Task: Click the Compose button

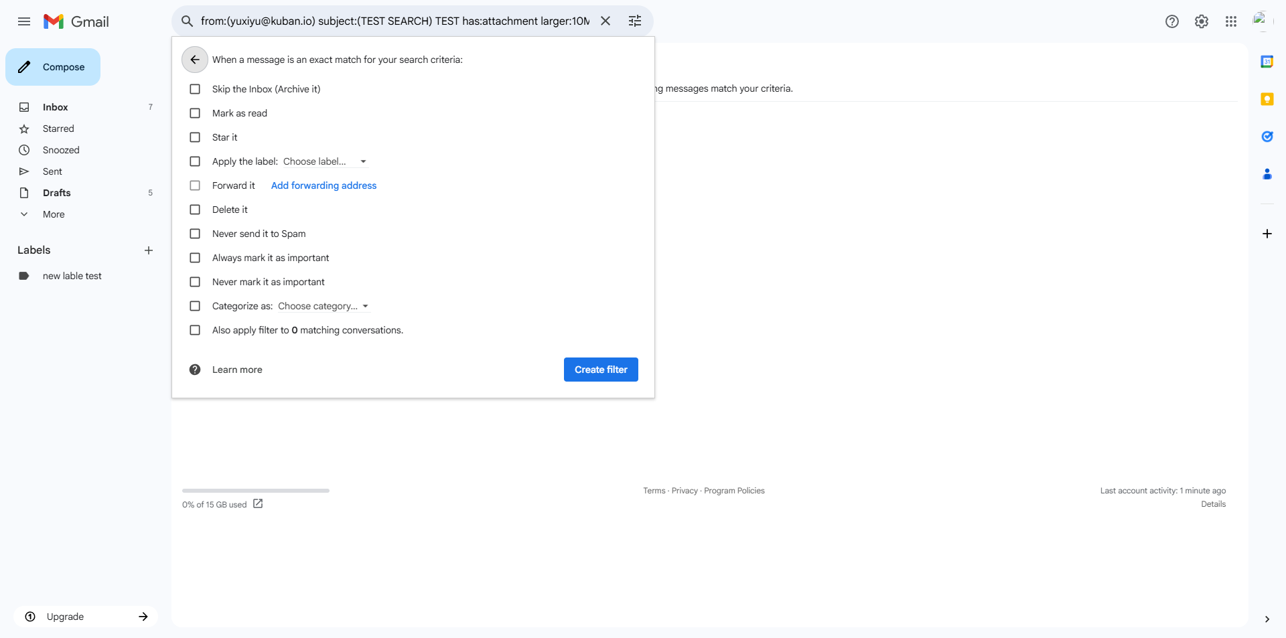Action: [x=53, y=67]
